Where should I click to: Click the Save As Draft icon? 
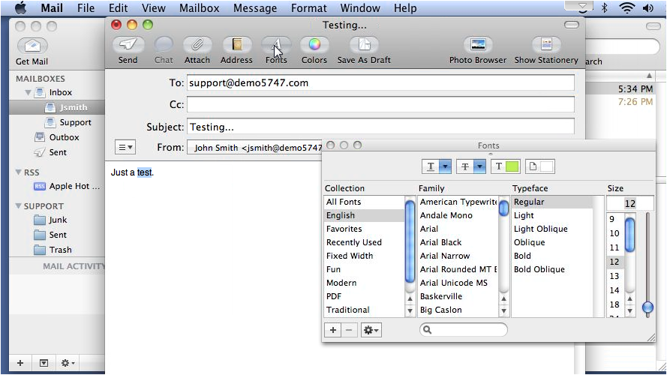[364, 45]
